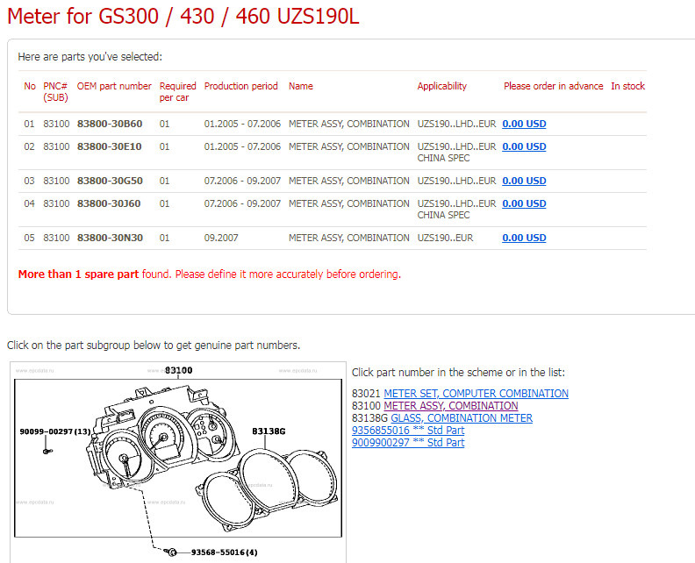Select part number 83800-30B60
695x563 pixels.
(x=110, y=124)
